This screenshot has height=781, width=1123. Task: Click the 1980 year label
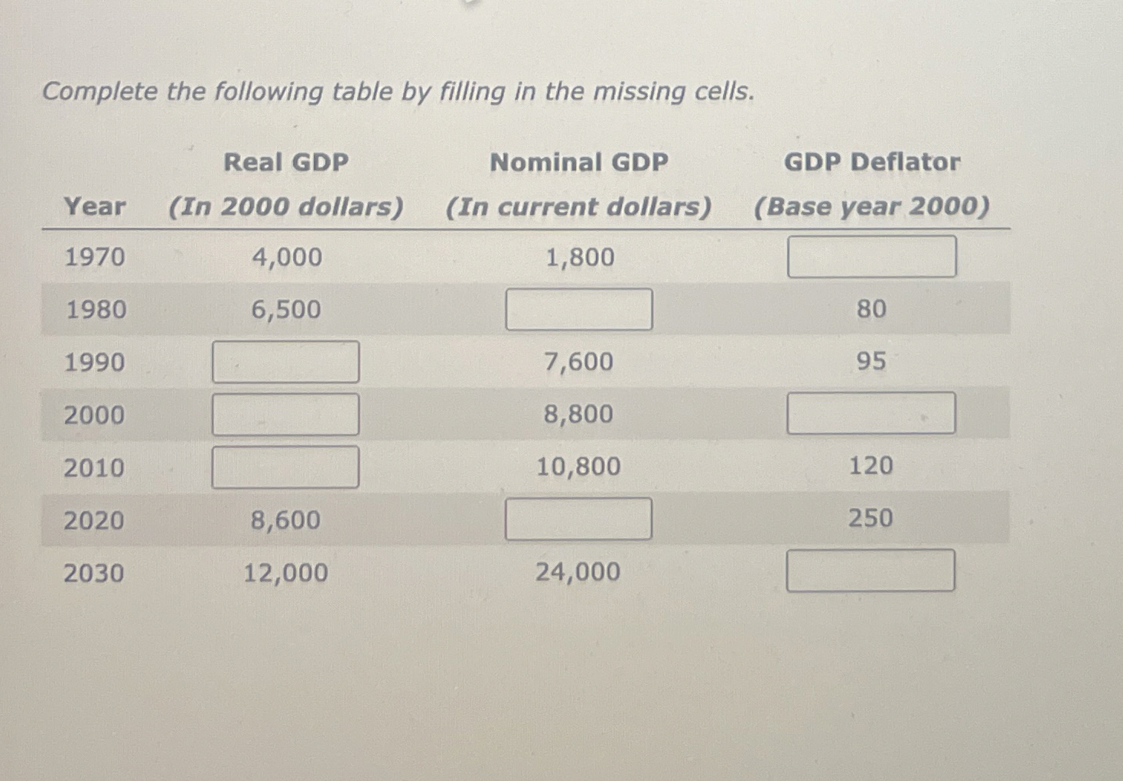tap(93, 310)
